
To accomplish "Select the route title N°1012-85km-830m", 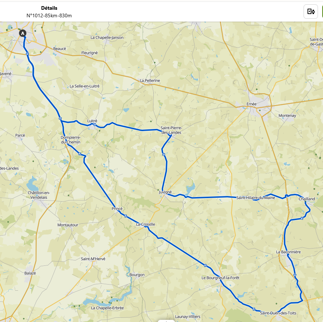I will pos(49,15).
